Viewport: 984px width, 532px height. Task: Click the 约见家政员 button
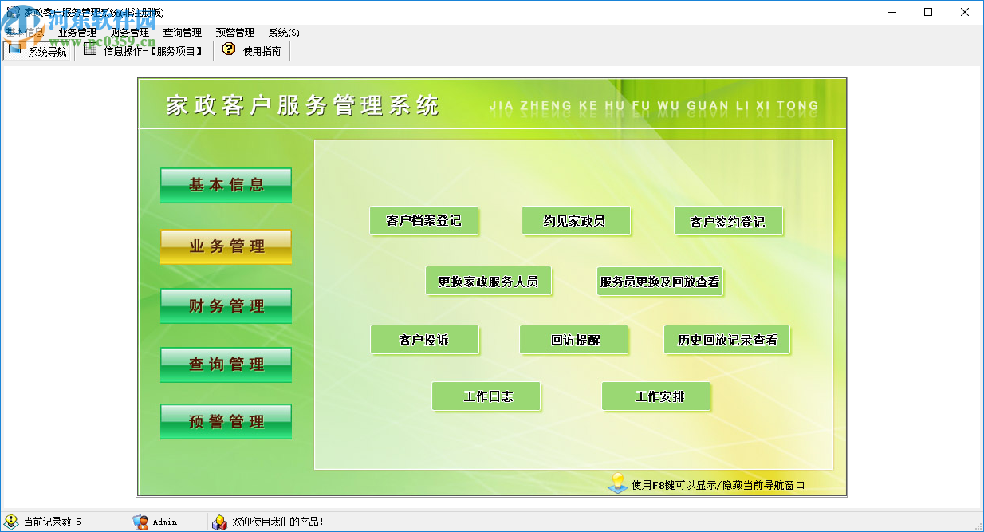(x=576, y=221)
